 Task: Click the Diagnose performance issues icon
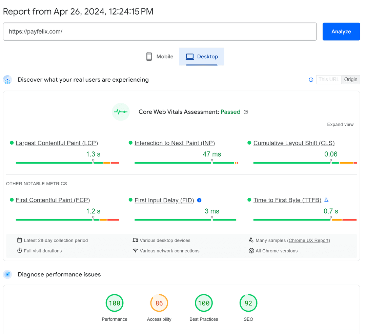7,274
